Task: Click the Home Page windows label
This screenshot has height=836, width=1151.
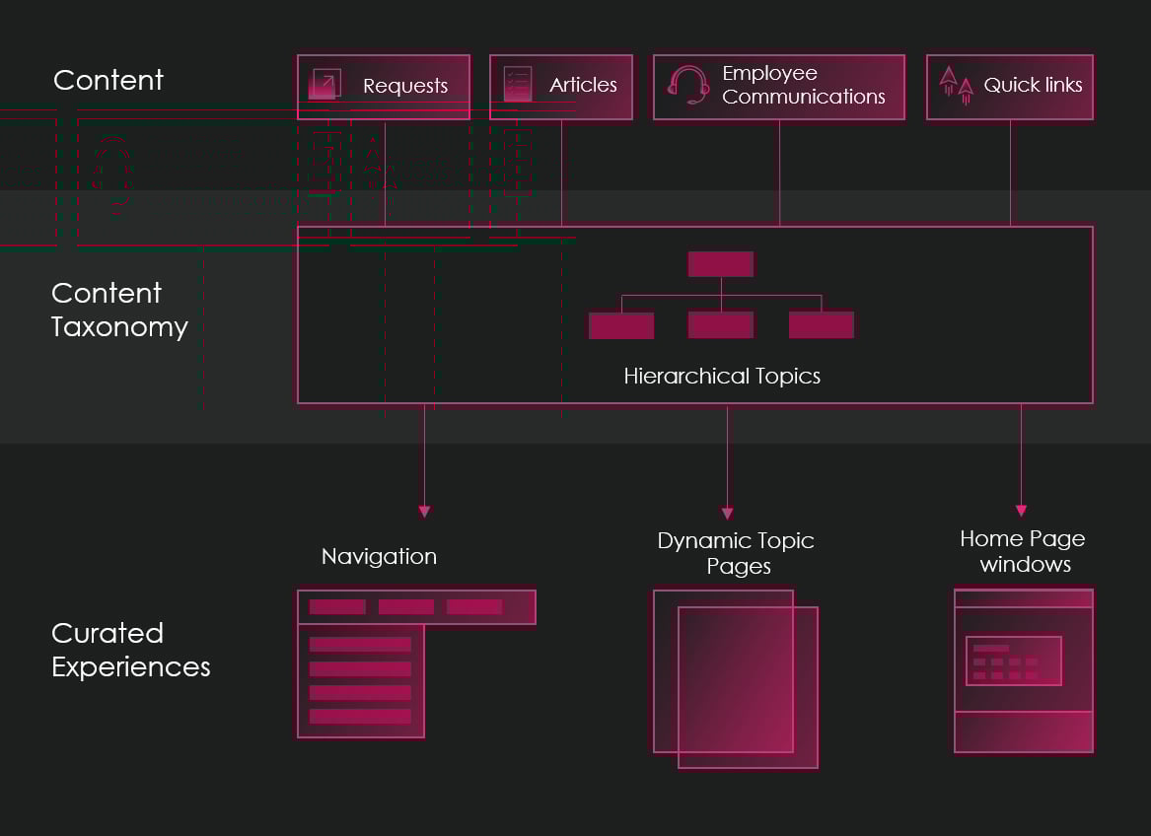Action: (x=1023, y=551)
